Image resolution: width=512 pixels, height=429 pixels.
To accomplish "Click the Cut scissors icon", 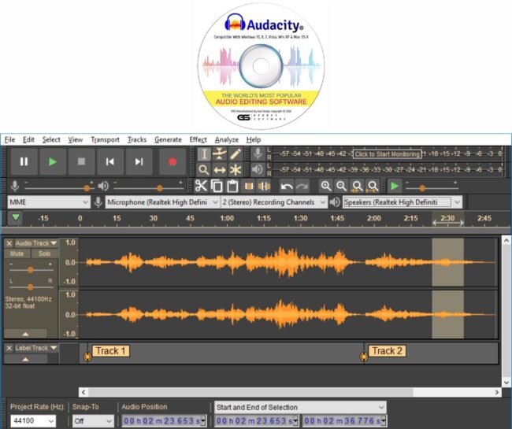I will coord(201,186).
